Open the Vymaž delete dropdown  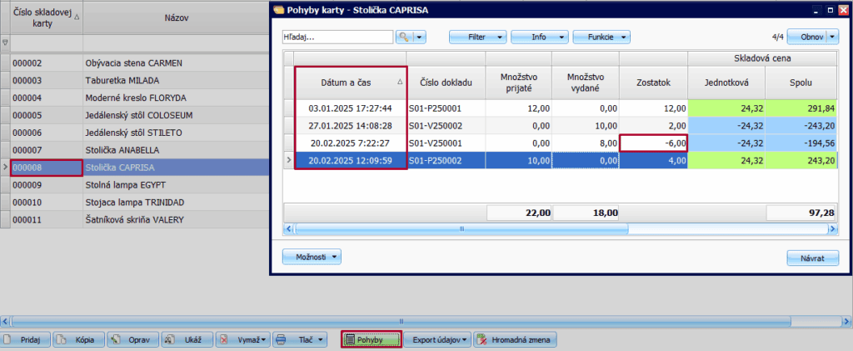coord(242,340)
